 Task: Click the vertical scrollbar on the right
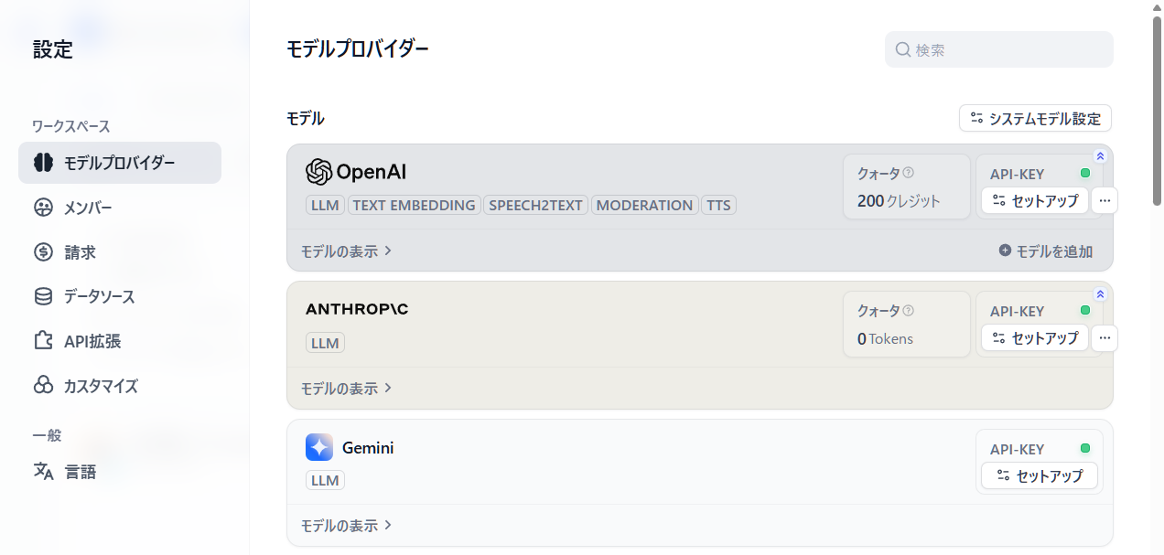[1157, 110]
